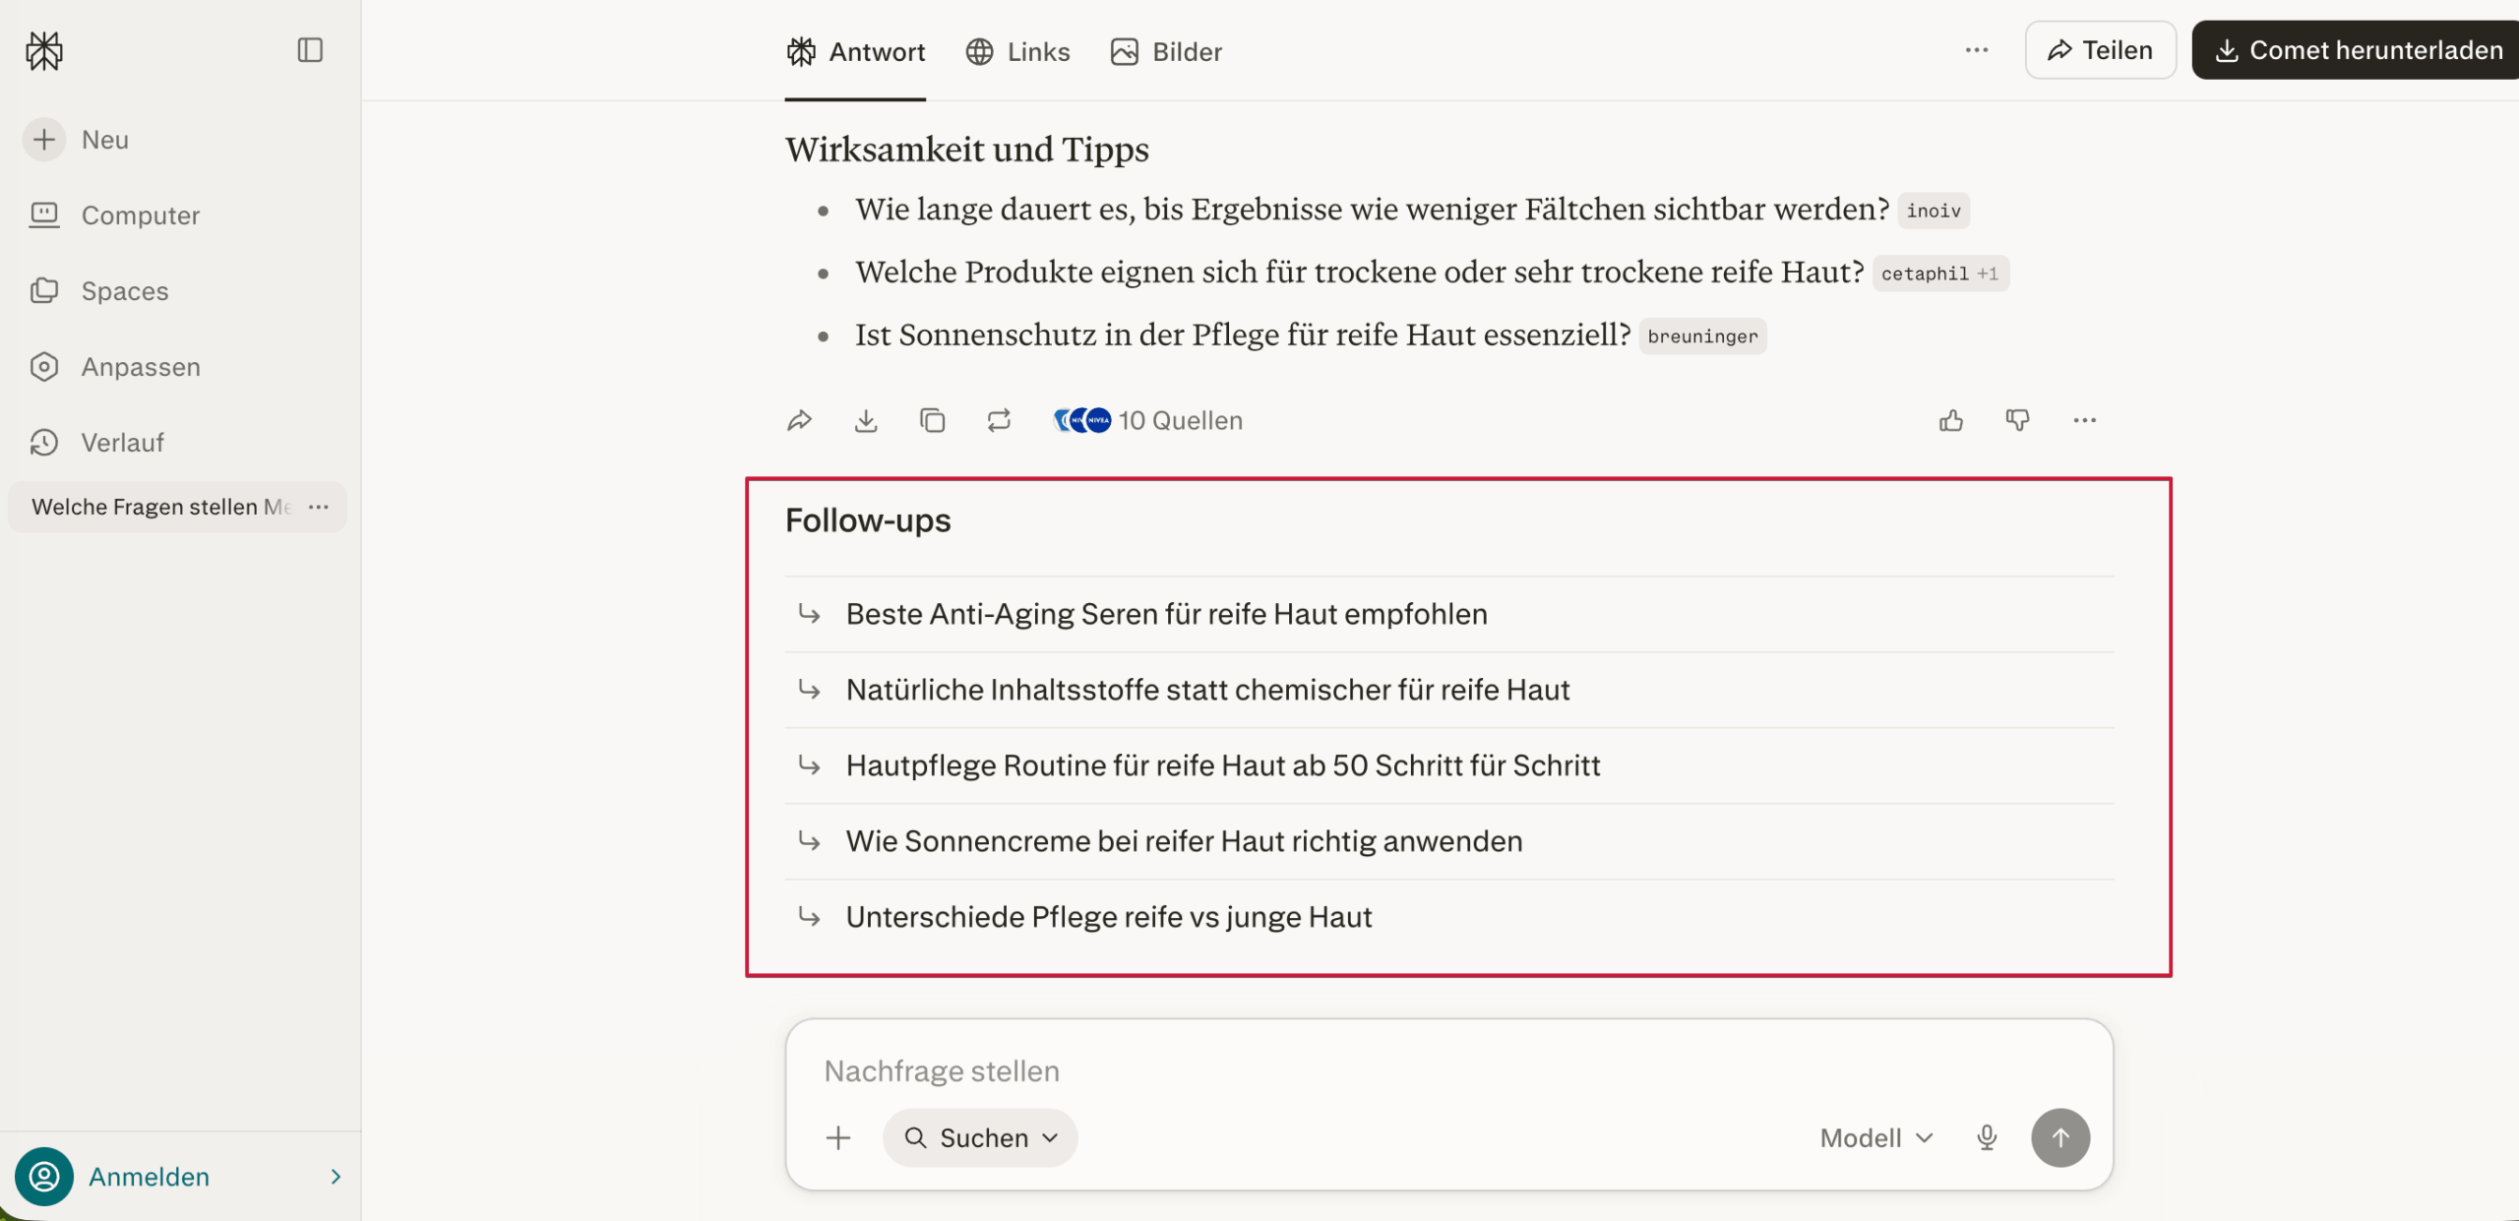
Task: Select follow-up 'Beste Anti-Aging Seren'
Action: (1448, 614)
